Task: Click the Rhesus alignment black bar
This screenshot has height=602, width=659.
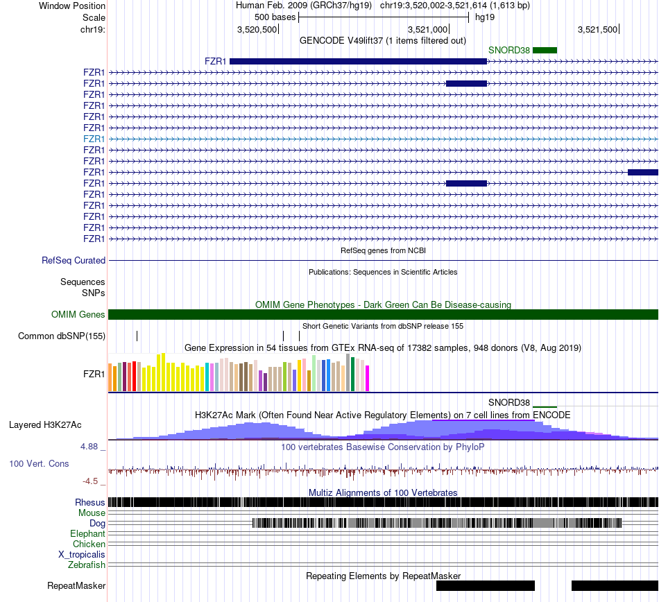Action: coord(384,502)
